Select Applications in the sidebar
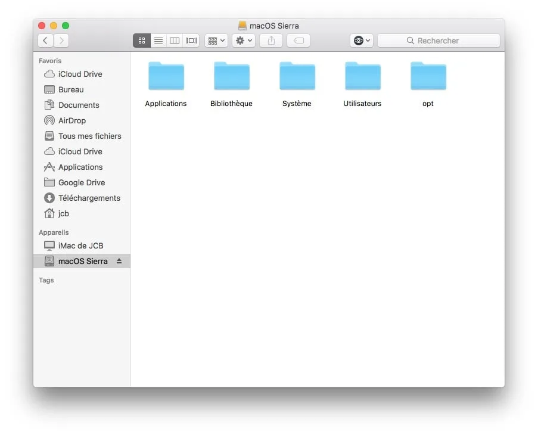 click(x=82, y=167)
